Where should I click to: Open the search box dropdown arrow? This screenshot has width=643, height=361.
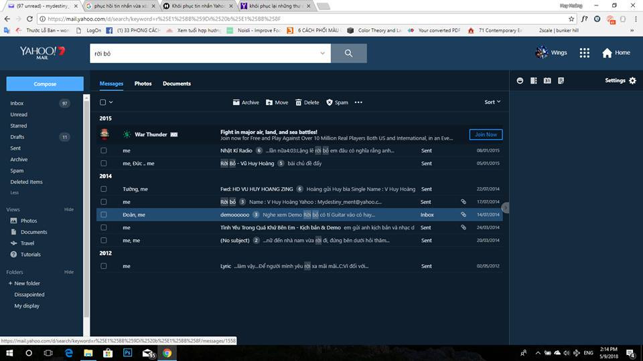(x=322, y=53)
